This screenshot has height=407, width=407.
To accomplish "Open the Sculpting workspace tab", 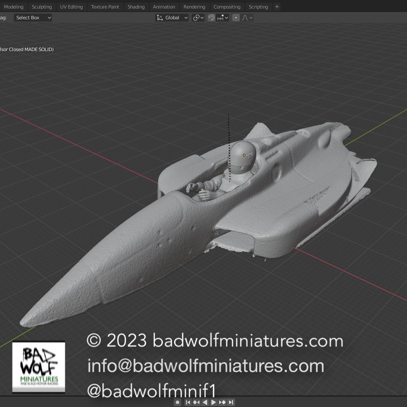I will coord(42,7).
